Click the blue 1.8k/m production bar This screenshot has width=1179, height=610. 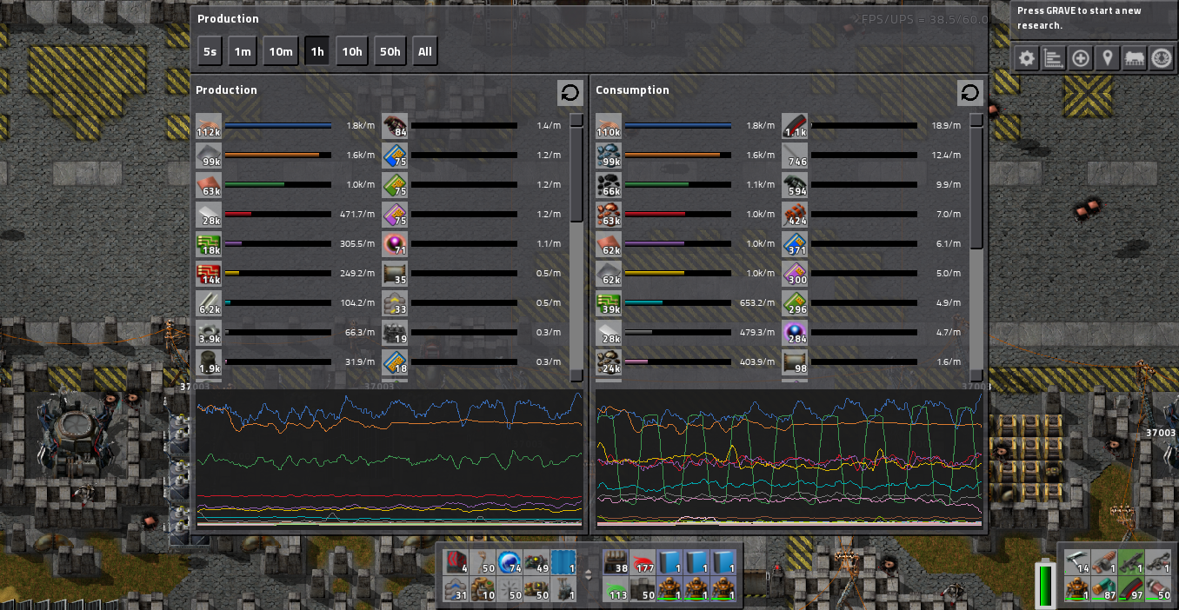click(278, 126)
